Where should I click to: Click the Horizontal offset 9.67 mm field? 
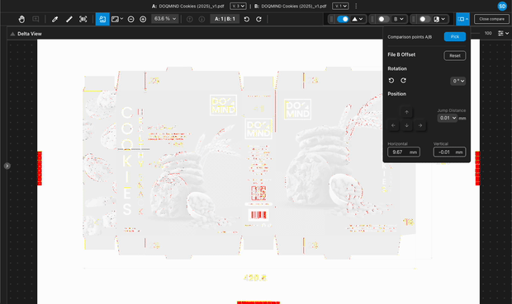404,152
